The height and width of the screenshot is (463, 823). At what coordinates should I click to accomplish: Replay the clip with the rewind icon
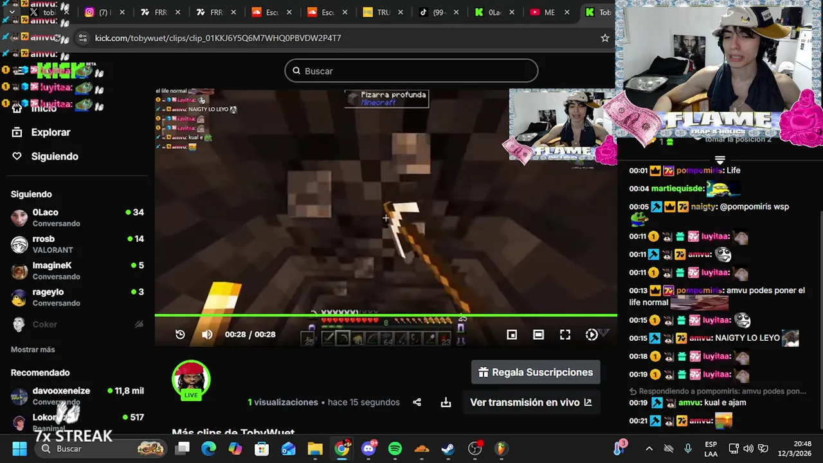coord(180,334)
